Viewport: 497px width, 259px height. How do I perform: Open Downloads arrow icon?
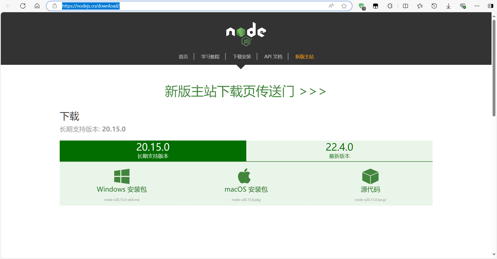click(448, 6)
